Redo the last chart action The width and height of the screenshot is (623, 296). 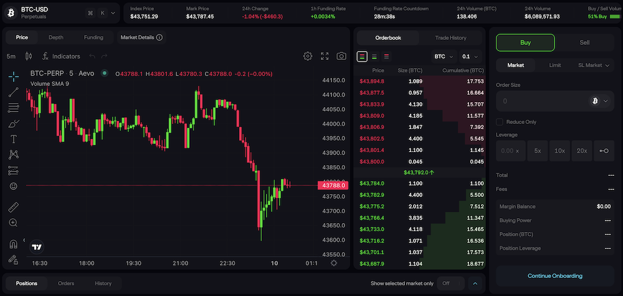point(105,57)
